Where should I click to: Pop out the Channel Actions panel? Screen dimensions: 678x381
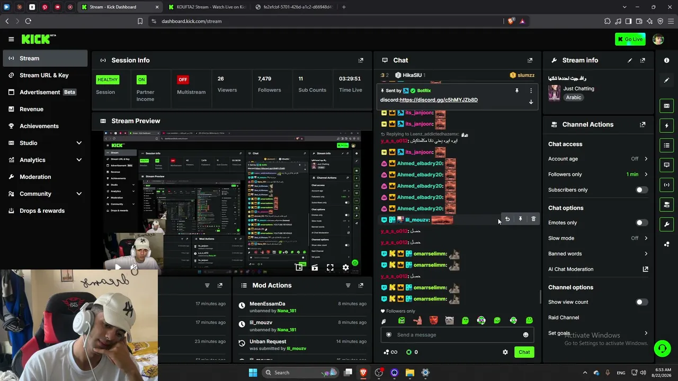(643, 125)
